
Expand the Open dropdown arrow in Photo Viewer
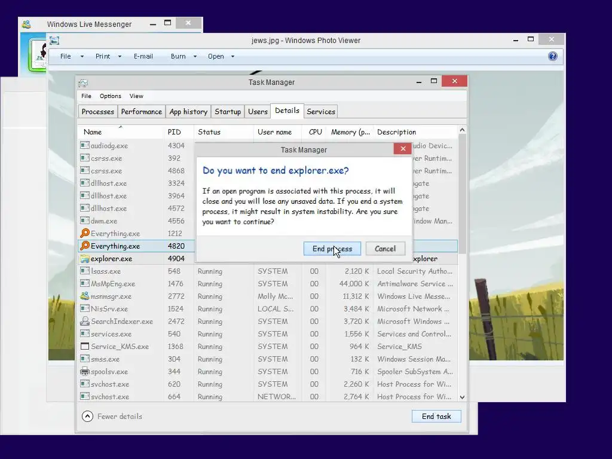pos(232,57)
